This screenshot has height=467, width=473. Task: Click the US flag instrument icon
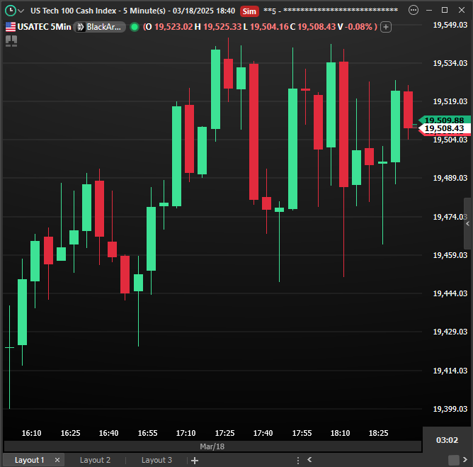point(11,27)
